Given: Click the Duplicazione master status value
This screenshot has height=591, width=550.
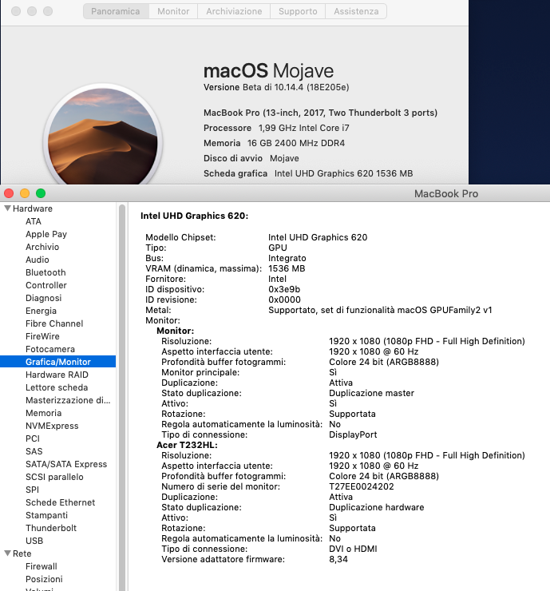Looking at the screenshot, I should [371, 393].
